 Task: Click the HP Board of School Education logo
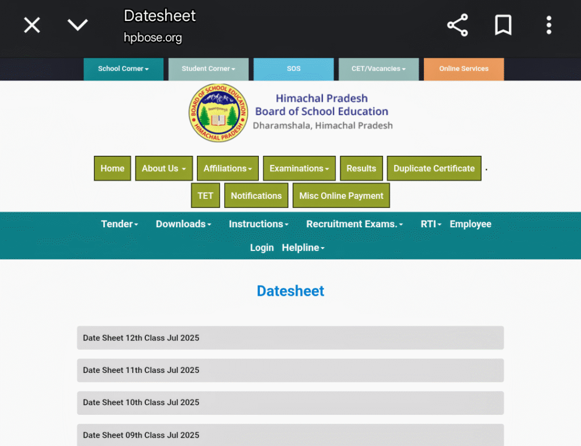[x=218, y=113]
